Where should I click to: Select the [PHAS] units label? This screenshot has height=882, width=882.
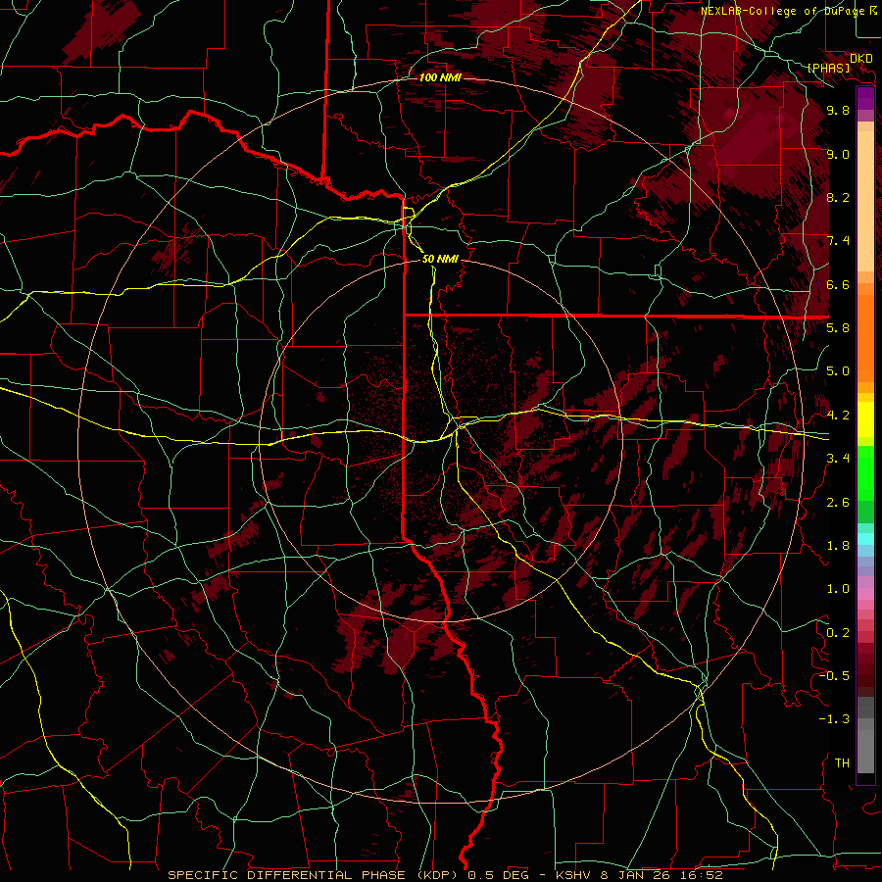tap(828, 69)
